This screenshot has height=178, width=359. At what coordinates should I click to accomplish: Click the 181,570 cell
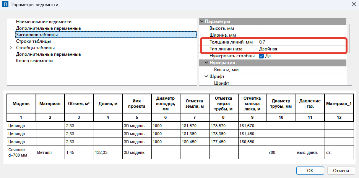coord(194,126)
